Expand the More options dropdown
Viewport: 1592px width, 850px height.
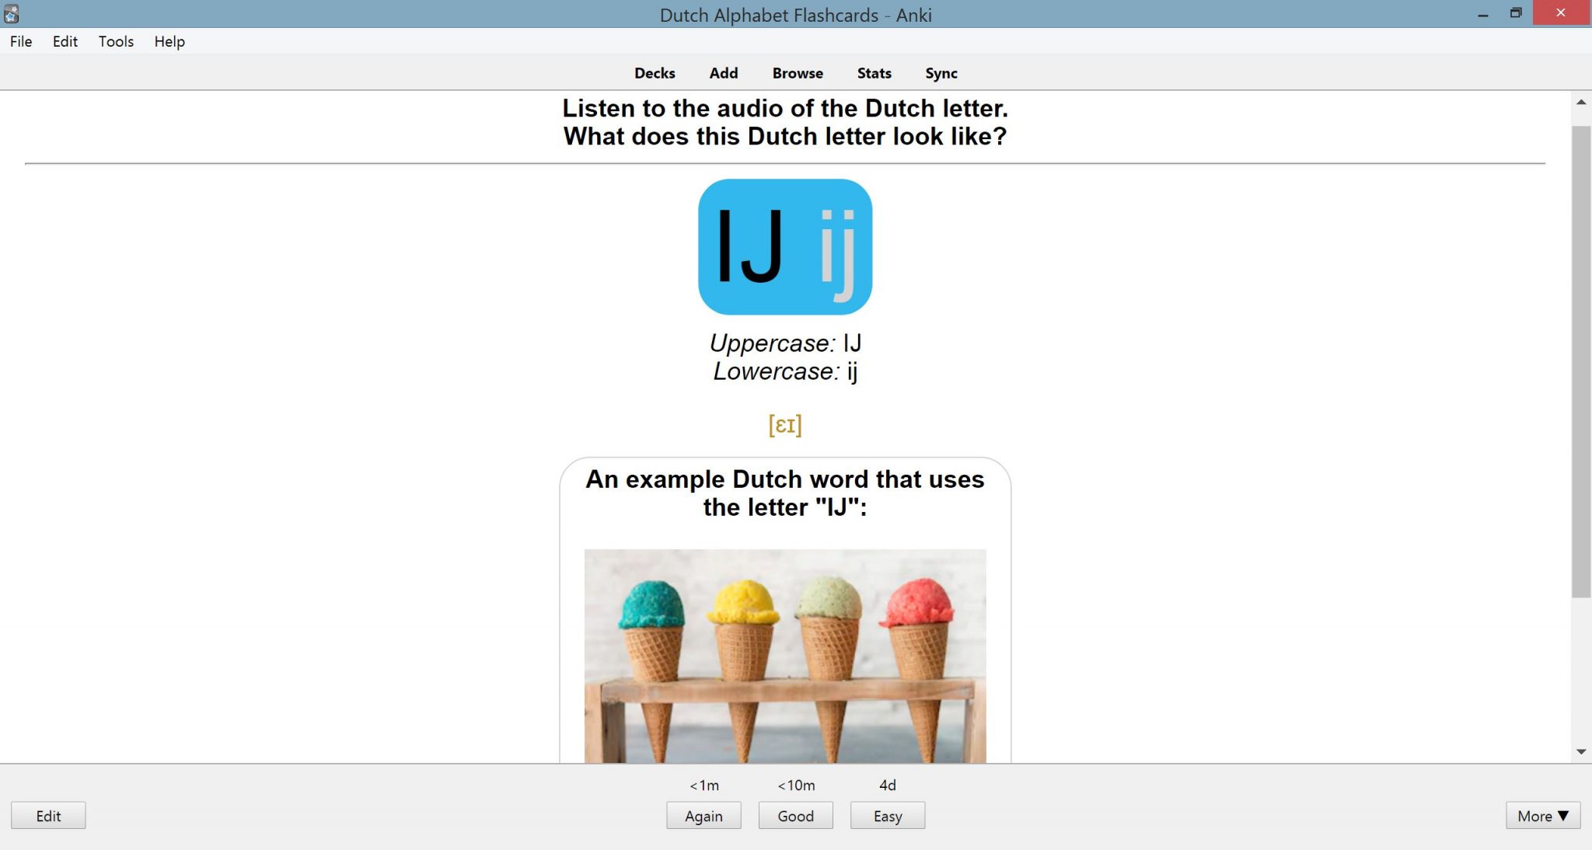[1542, 815]
